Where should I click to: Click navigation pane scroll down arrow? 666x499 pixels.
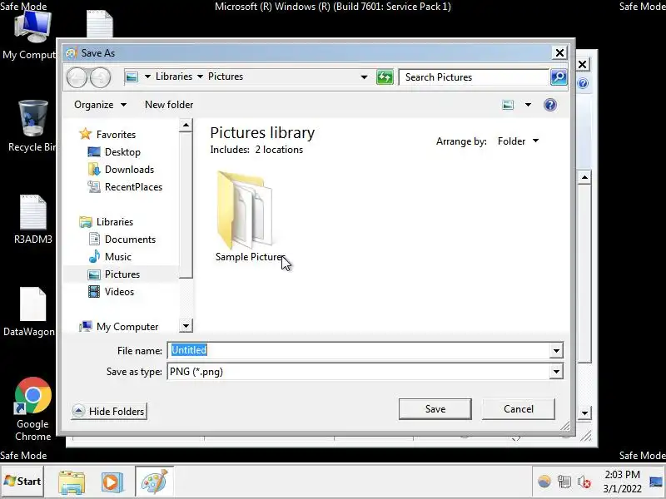[186, 326]
